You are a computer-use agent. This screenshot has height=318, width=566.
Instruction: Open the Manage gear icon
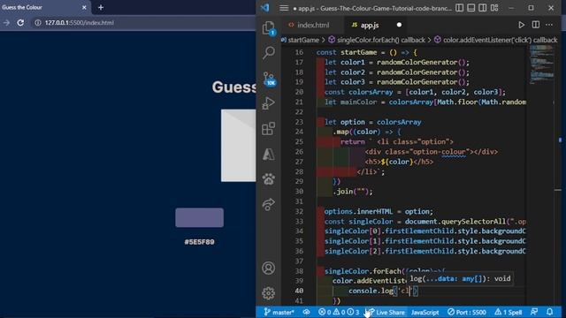(x=268, y=293)
